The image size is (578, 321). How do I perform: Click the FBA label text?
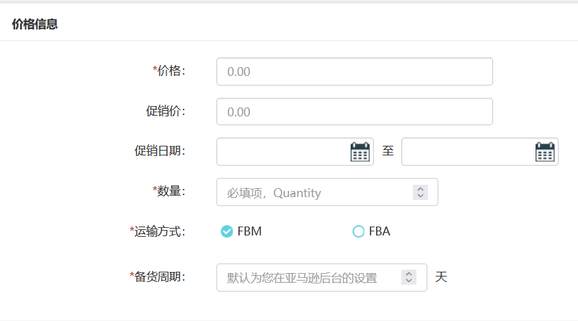(x=379, y=231)
